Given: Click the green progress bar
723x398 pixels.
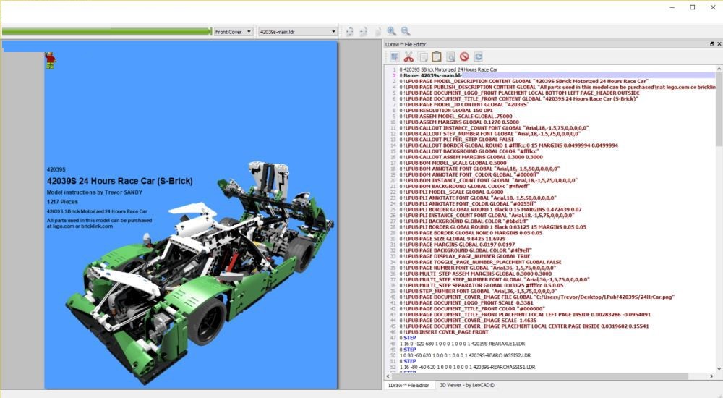Looking at the screenshot, I should click(x=107, y=32).
